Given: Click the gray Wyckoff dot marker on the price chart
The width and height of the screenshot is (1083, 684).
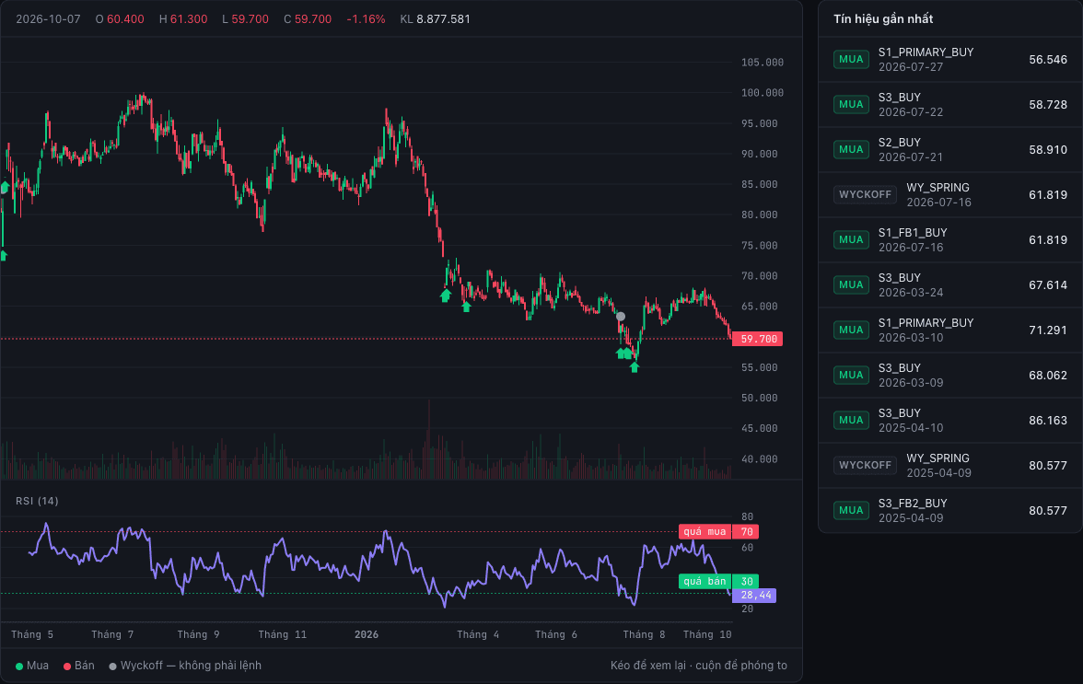Looking at the screenshot, I should point(621,317).
